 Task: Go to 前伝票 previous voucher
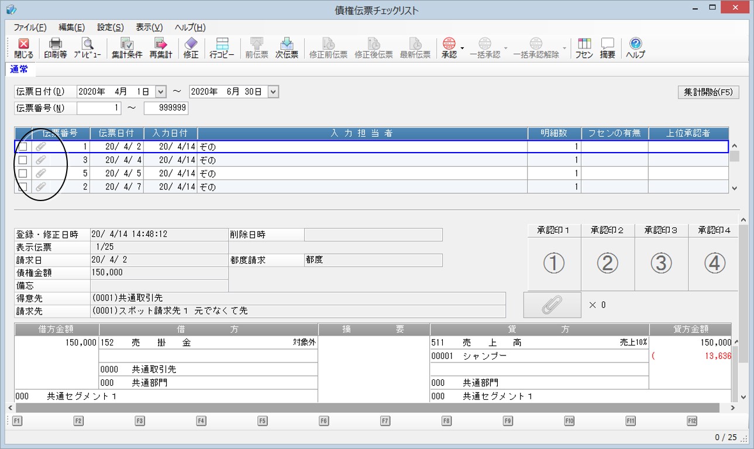coord(257,49)
